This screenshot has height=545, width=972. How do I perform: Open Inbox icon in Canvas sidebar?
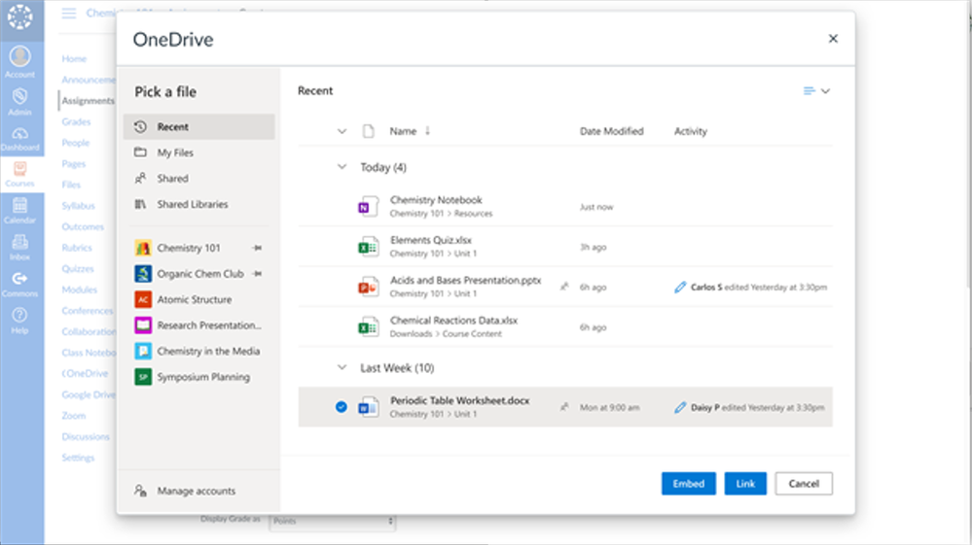[x=19, y=242]
